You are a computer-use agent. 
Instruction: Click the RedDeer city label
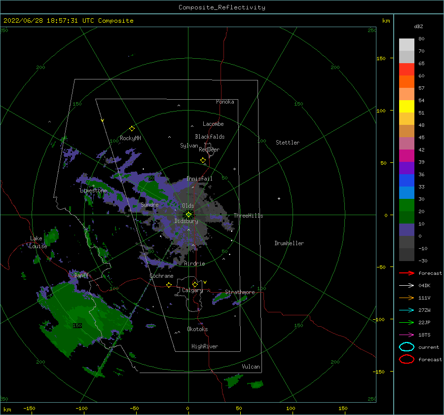pyautogui.click(x=209, y=150)
